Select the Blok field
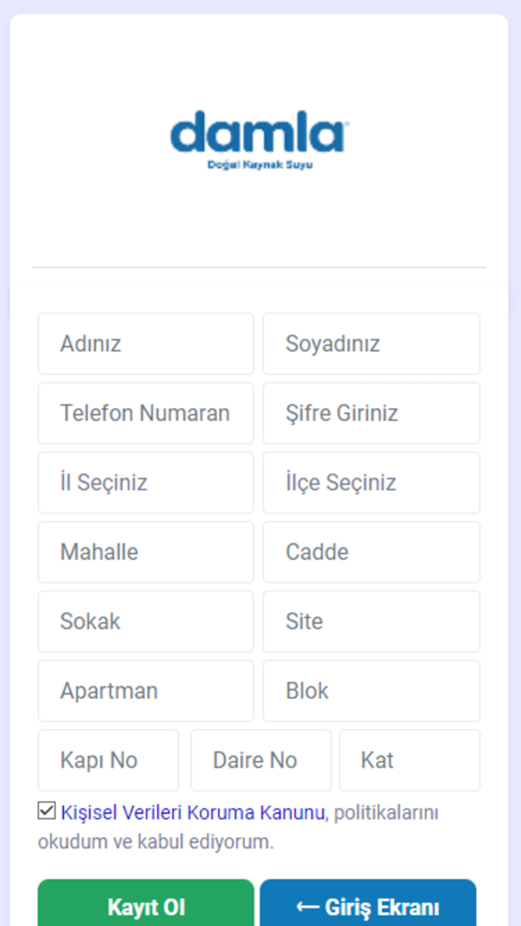Viewport: 521px width, 926px height. coord(371,691)
